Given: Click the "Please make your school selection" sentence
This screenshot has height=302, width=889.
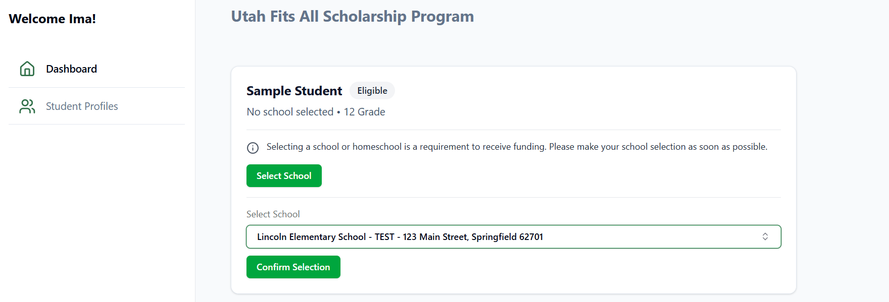Looking at the screenshot, I should click(x=658, y=147).
